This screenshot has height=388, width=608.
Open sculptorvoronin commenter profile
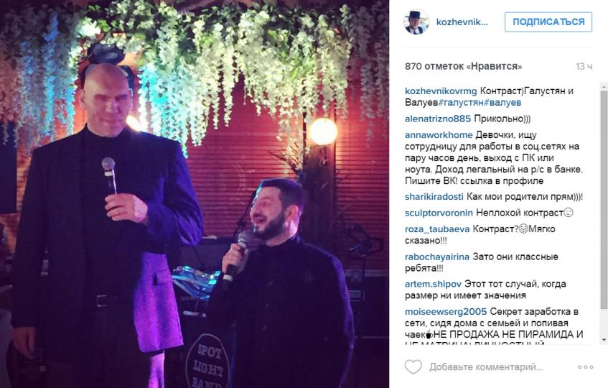[x=439, y=213]
